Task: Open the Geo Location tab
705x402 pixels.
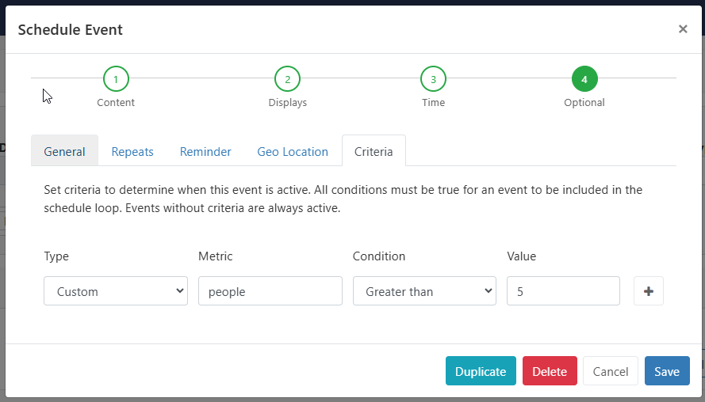Action: (x=293, y=151)
